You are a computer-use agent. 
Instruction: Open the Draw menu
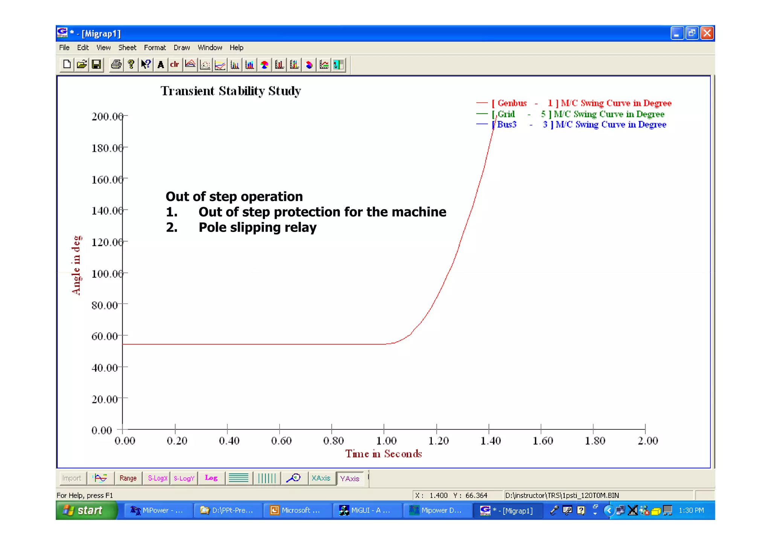click(181, 47)
